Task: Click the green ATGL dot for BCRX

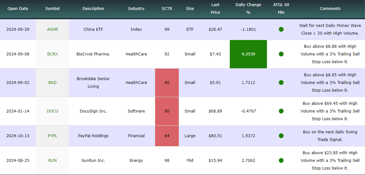Action: click(x=281, y=54)
